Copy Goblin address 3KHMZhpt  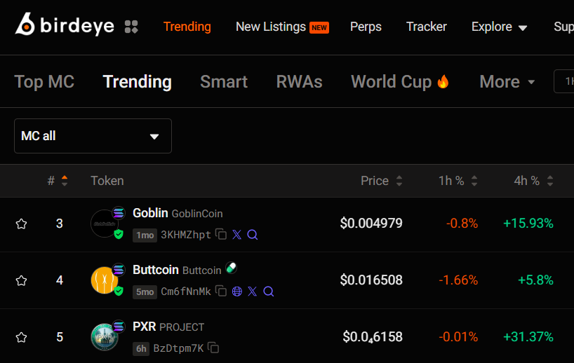(x=221, y=234)
